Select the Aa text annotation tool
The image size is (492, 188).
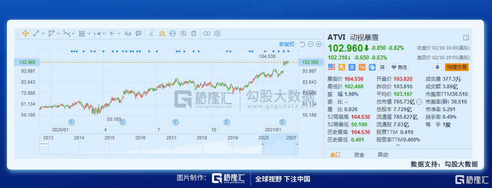(x=128, y=34)
